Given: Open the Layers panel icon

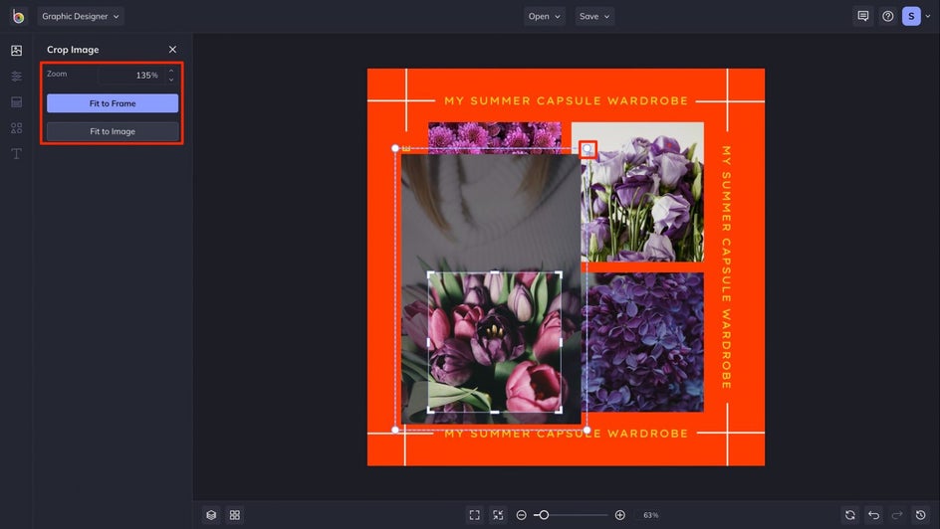Looking at the screenshot, I should [x=211, y=515].
